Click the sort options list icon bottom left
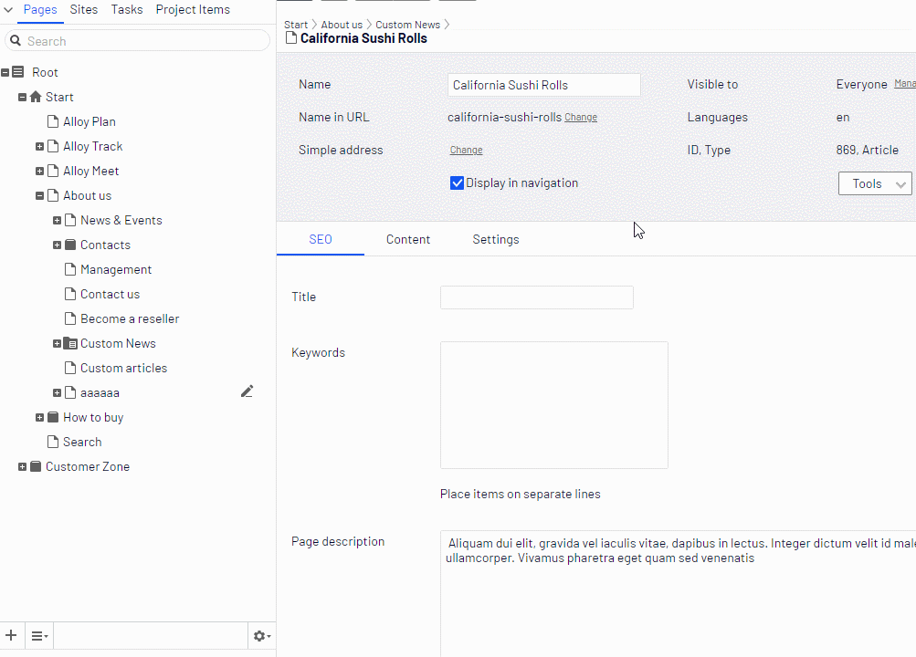The height and width of the screenshot is (657, 916). click(38, 635)
